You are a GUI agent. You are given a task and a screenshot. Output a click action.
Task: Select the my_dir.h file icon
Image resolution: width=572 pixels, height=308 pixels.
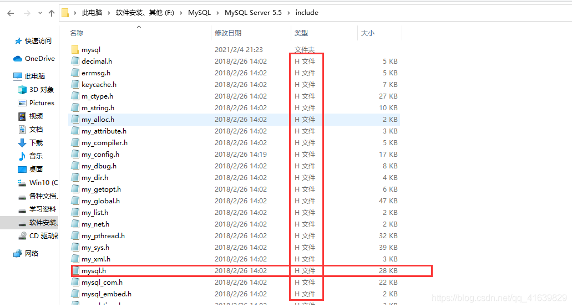(x=75, y=178)
